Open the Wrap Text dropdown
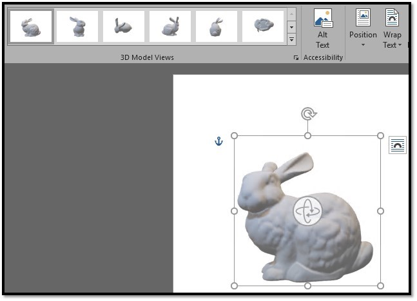Screen dimensions: 417x301 click(393, 28)
